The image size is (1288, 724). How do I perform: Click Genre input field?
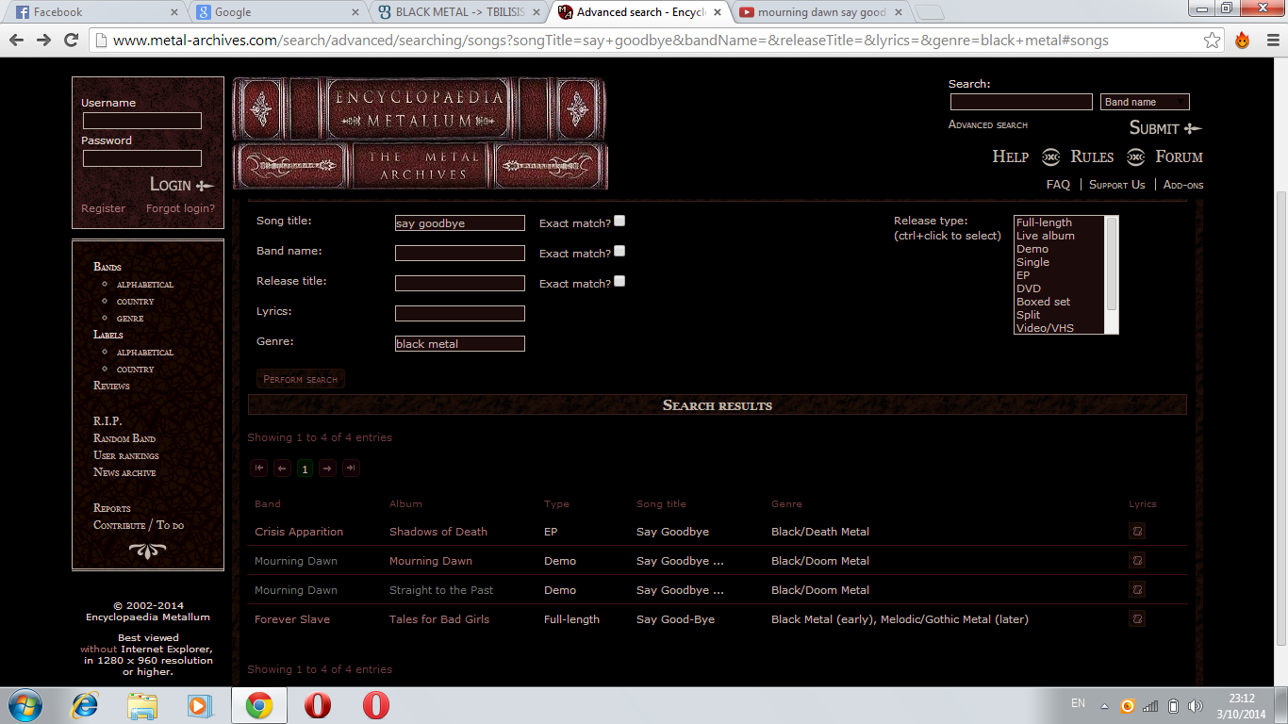tap(460, 344)
